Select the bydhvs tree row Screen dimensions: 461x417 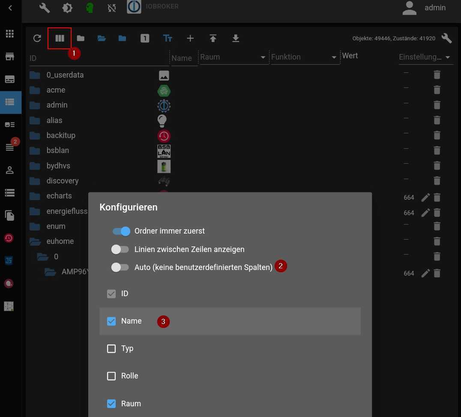241,166
